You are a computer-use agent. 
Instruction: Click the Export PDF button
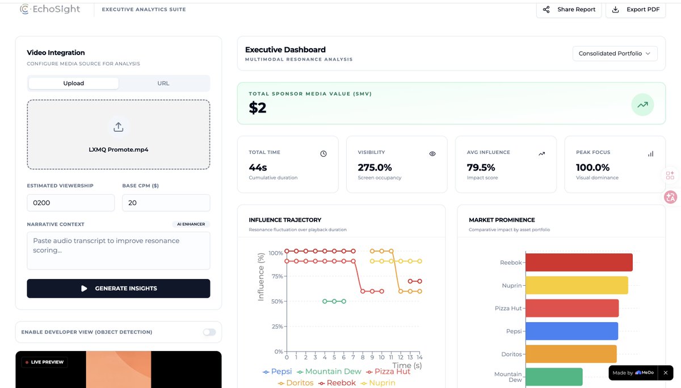coord(636,10)
